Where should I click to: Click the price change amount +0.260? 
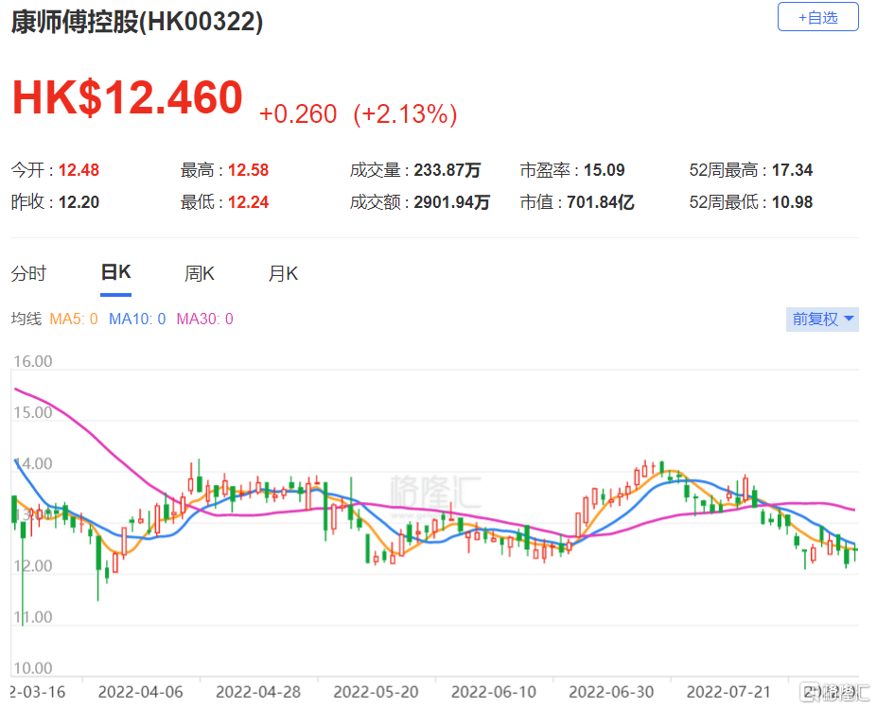coord(298,114)
